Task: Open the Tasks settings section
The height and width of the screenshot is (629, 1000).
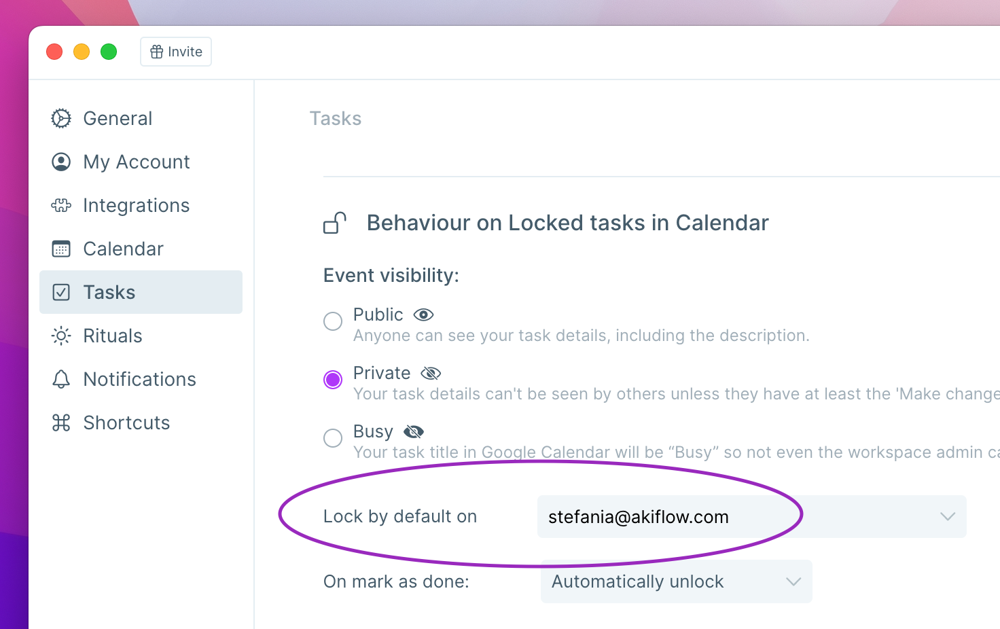Action: tap(141, 292)
